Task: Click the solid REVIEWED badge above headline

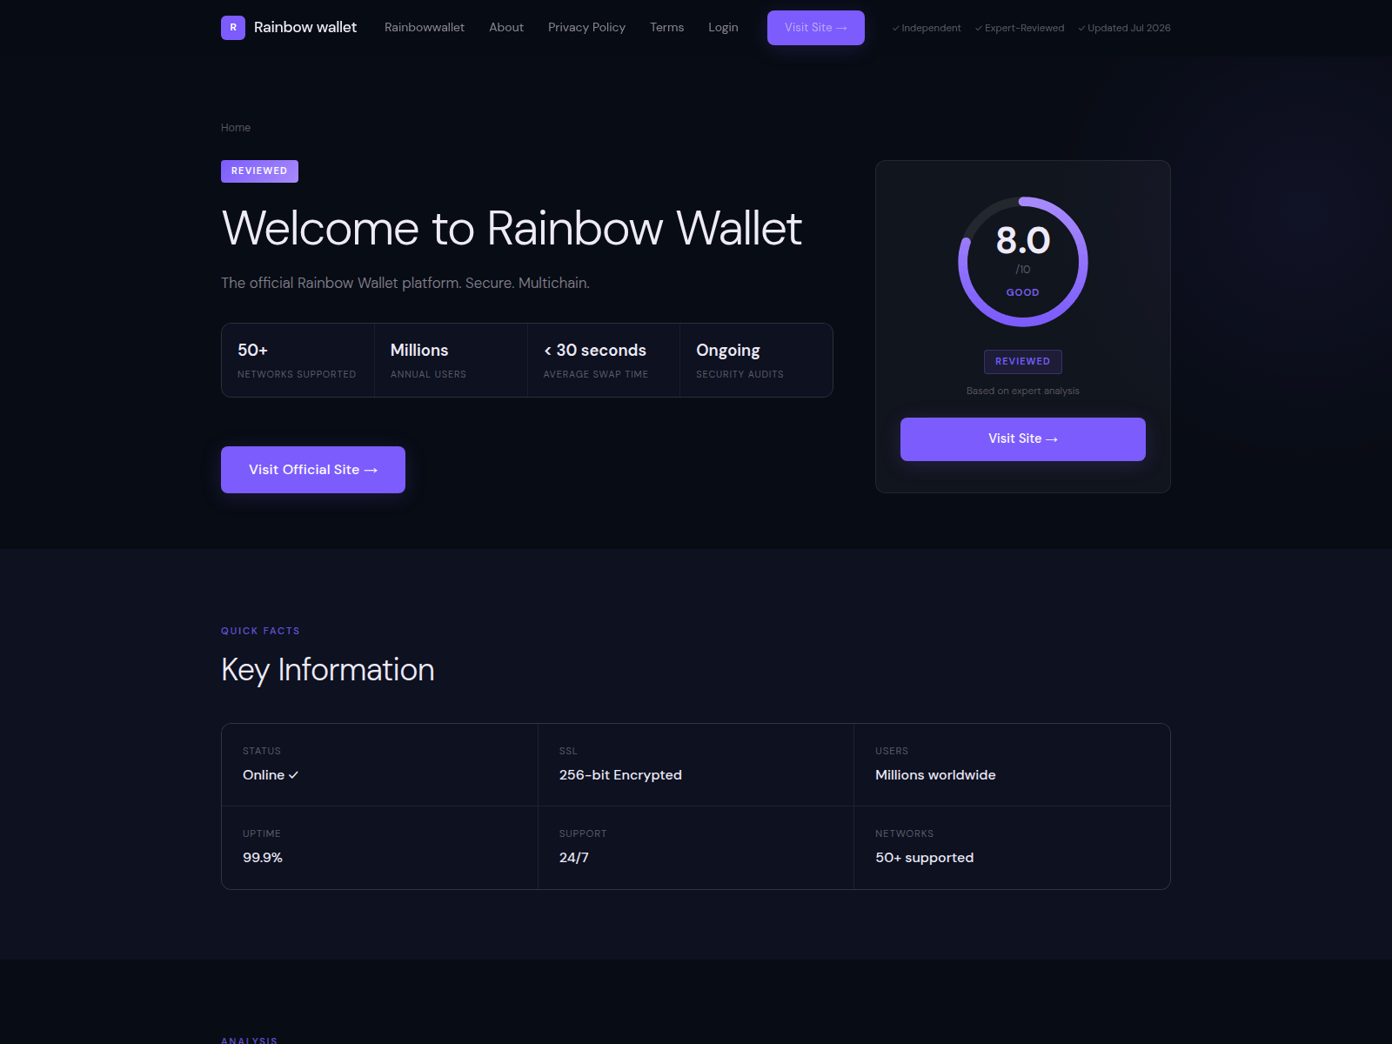Action: [x=259, y=171]
